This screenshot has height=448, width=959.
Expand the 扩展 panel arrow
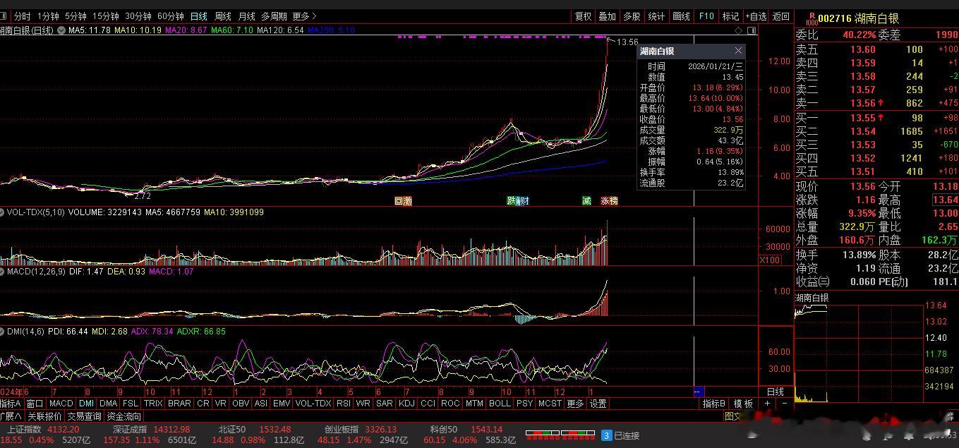(x=11, y=416)
